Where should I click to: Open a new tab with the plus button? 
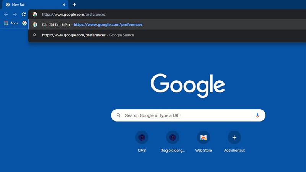(74, 5)
